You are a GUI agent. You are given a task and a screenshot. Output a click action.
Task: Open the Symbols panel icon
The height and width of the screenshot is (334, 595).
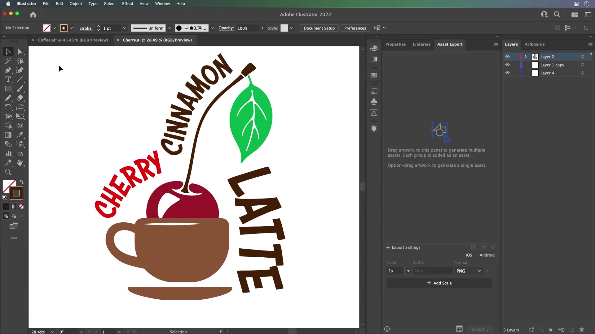point(374,101)
